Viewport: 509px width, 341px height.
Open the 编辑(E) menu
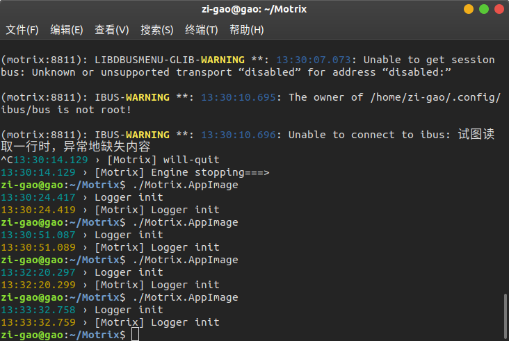point(67,30)
